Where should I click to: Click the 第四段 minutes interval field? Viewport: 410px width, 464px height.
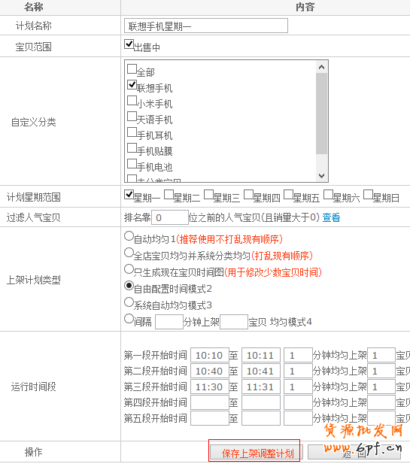click(298, 402)
